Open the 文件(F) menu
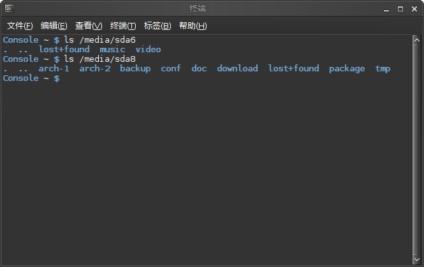424x267 pixels. point(20,25)
